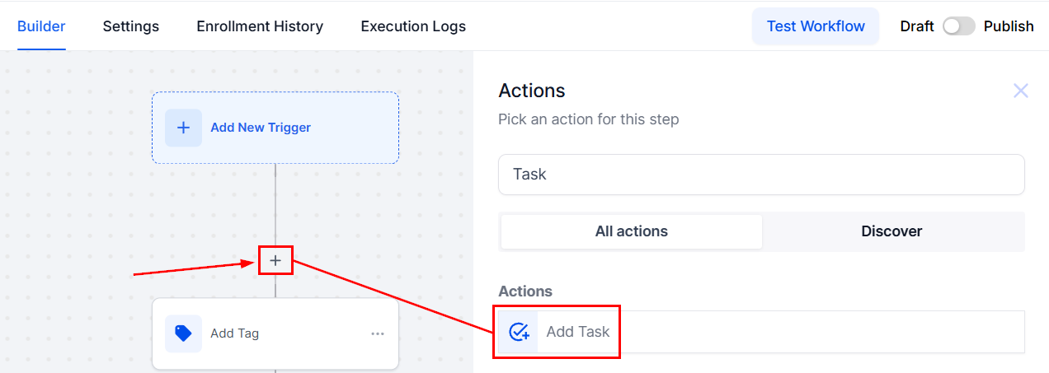Click the blue tag icon on Add Tag
This screenshot has height=373, width=1049.
[x=183, y=333]
